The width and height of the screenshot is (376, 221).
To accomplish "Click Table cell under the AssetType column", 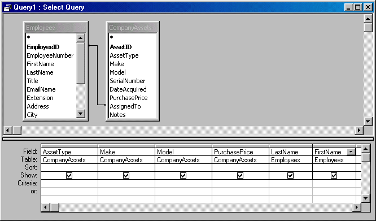I will point(69,160).
